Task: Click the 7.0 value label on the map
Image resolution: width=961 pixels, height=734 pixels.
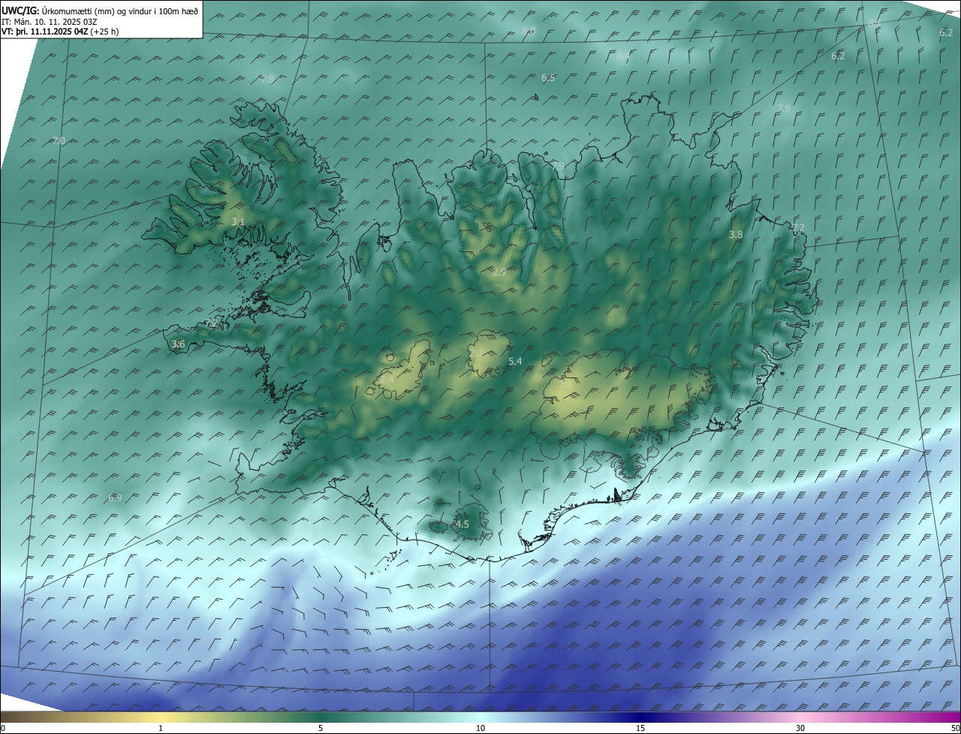Action: (x=59, y=141)
